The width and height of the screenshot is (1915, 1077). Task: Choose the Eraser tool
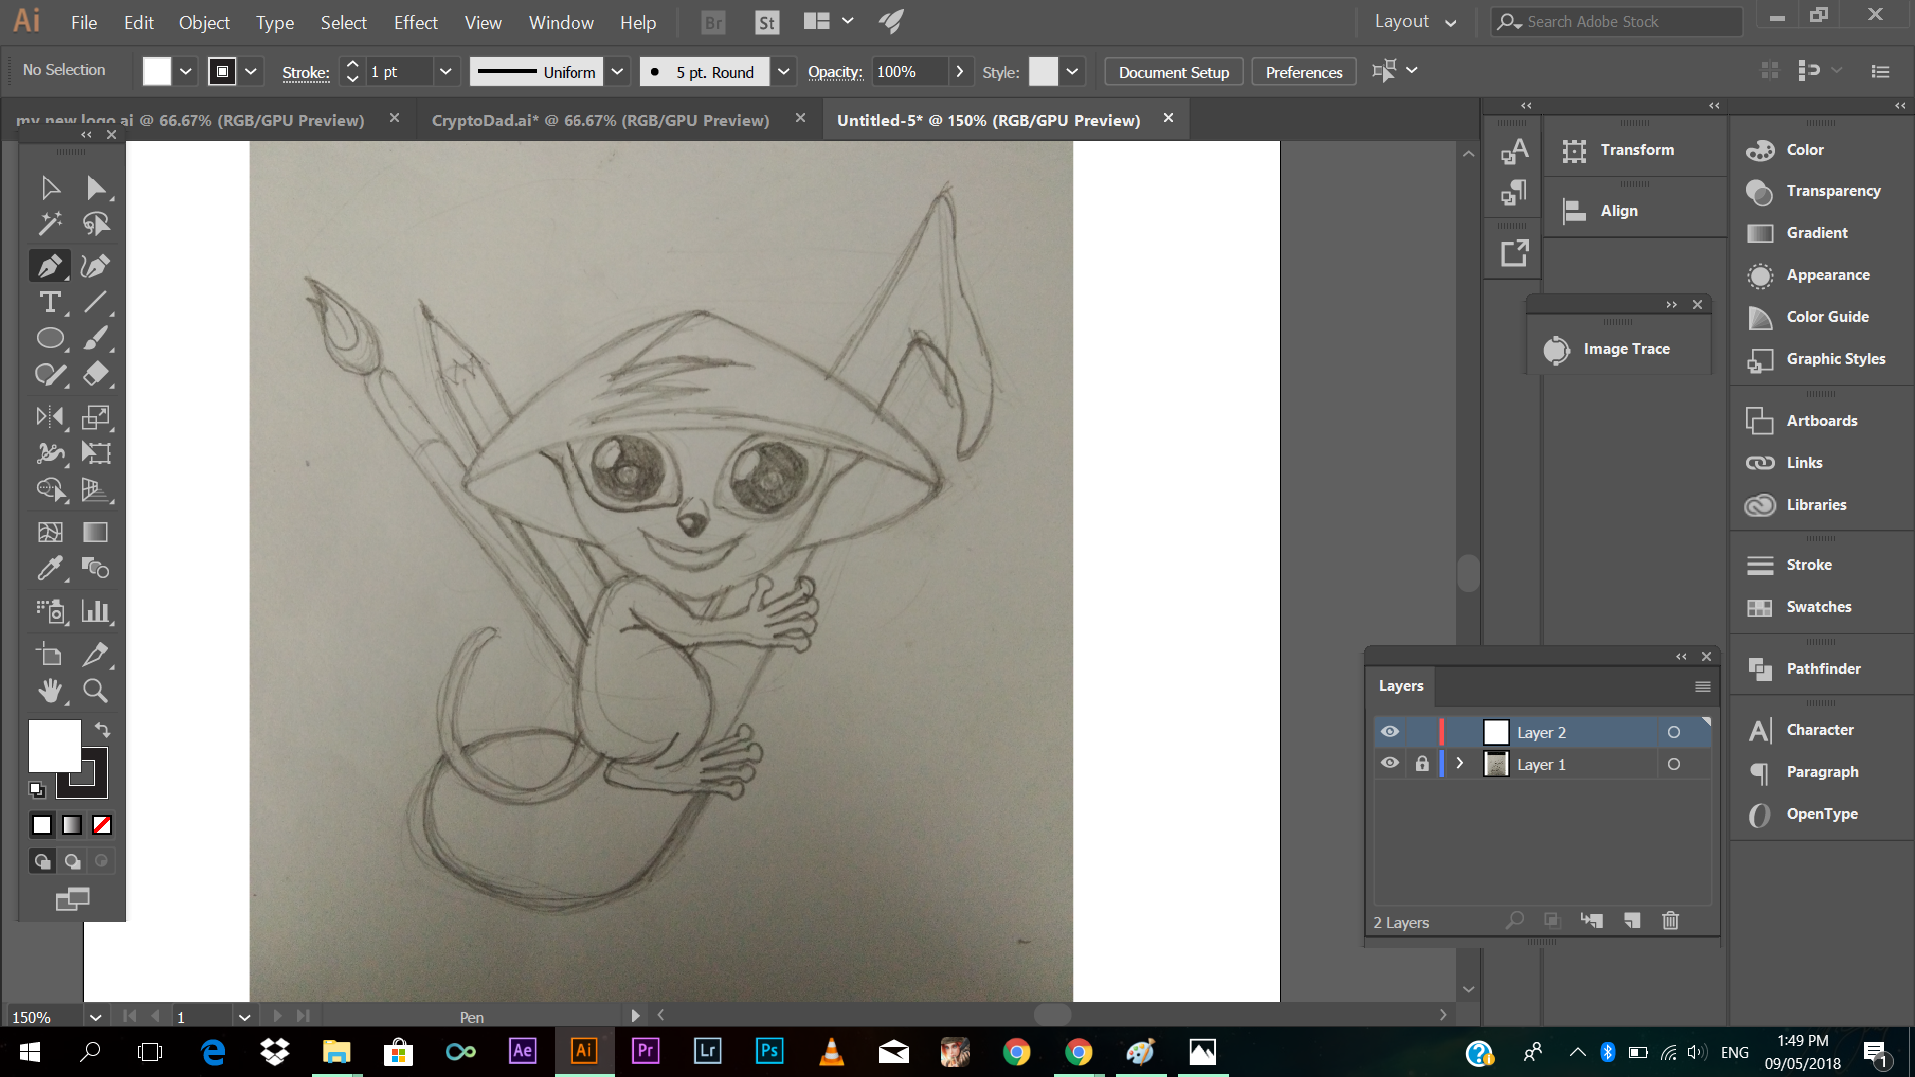(x=96, y=374)
